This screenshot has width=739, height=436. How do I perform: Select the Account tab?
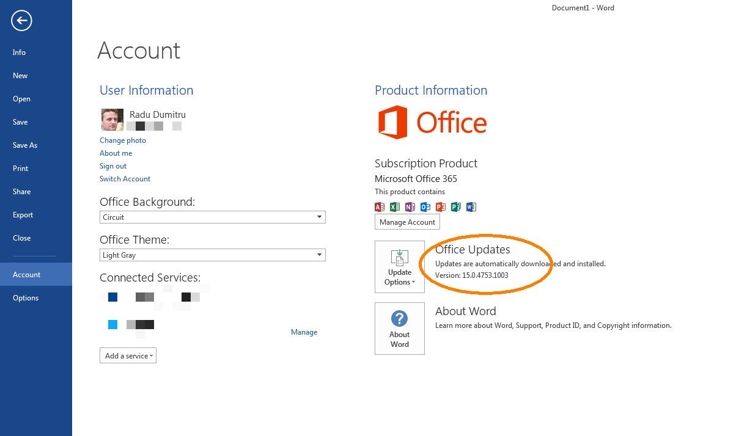(36, 274)
